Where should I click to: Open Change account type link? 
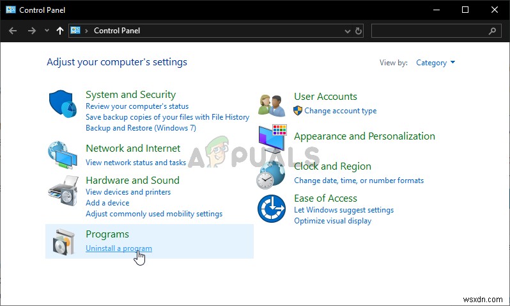(340, 111)
